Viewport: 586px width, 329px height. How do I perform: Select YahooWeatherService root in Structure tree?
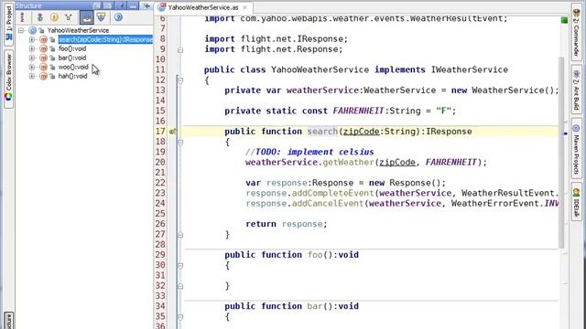tap(78, 30)
